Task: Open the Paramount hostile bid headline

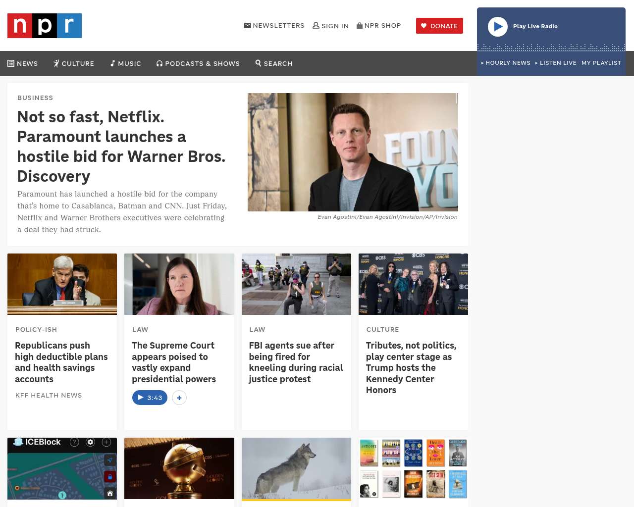Action: 121,147
